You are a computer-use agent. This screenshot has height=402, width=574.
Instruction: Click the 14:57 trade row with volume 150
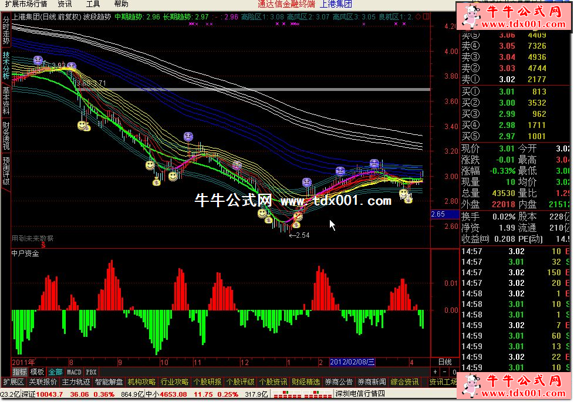(x=515, y=272)
